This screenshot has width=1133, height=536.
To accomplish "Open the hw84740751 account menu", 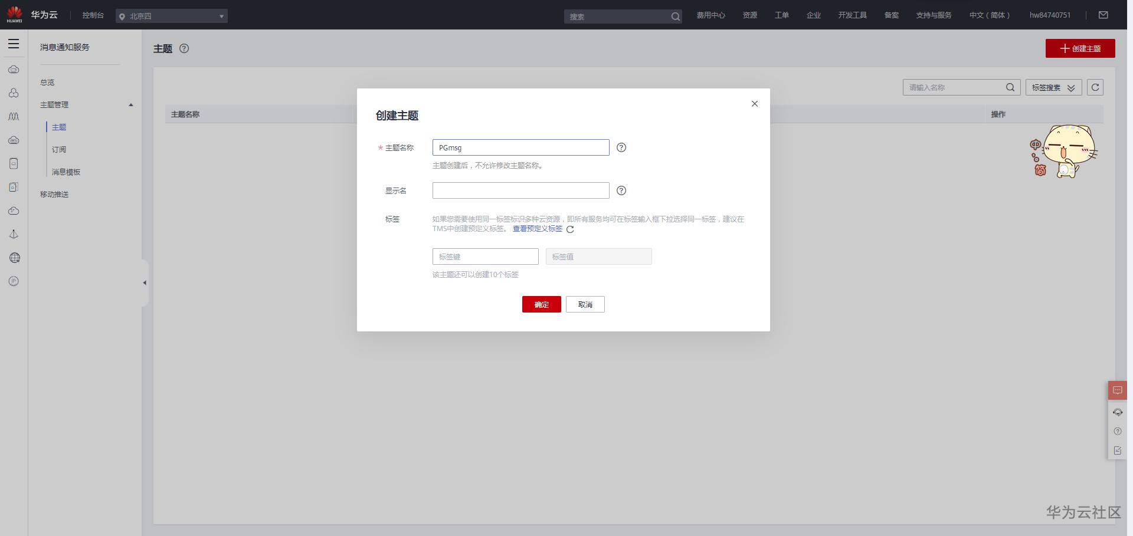I will click(x=1050, y=15).
